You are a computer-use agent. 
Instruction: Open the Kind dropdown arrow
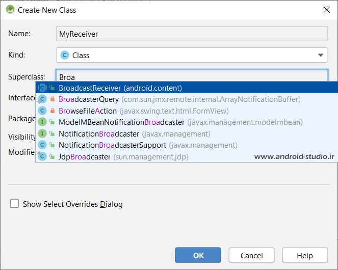[321, 55]
